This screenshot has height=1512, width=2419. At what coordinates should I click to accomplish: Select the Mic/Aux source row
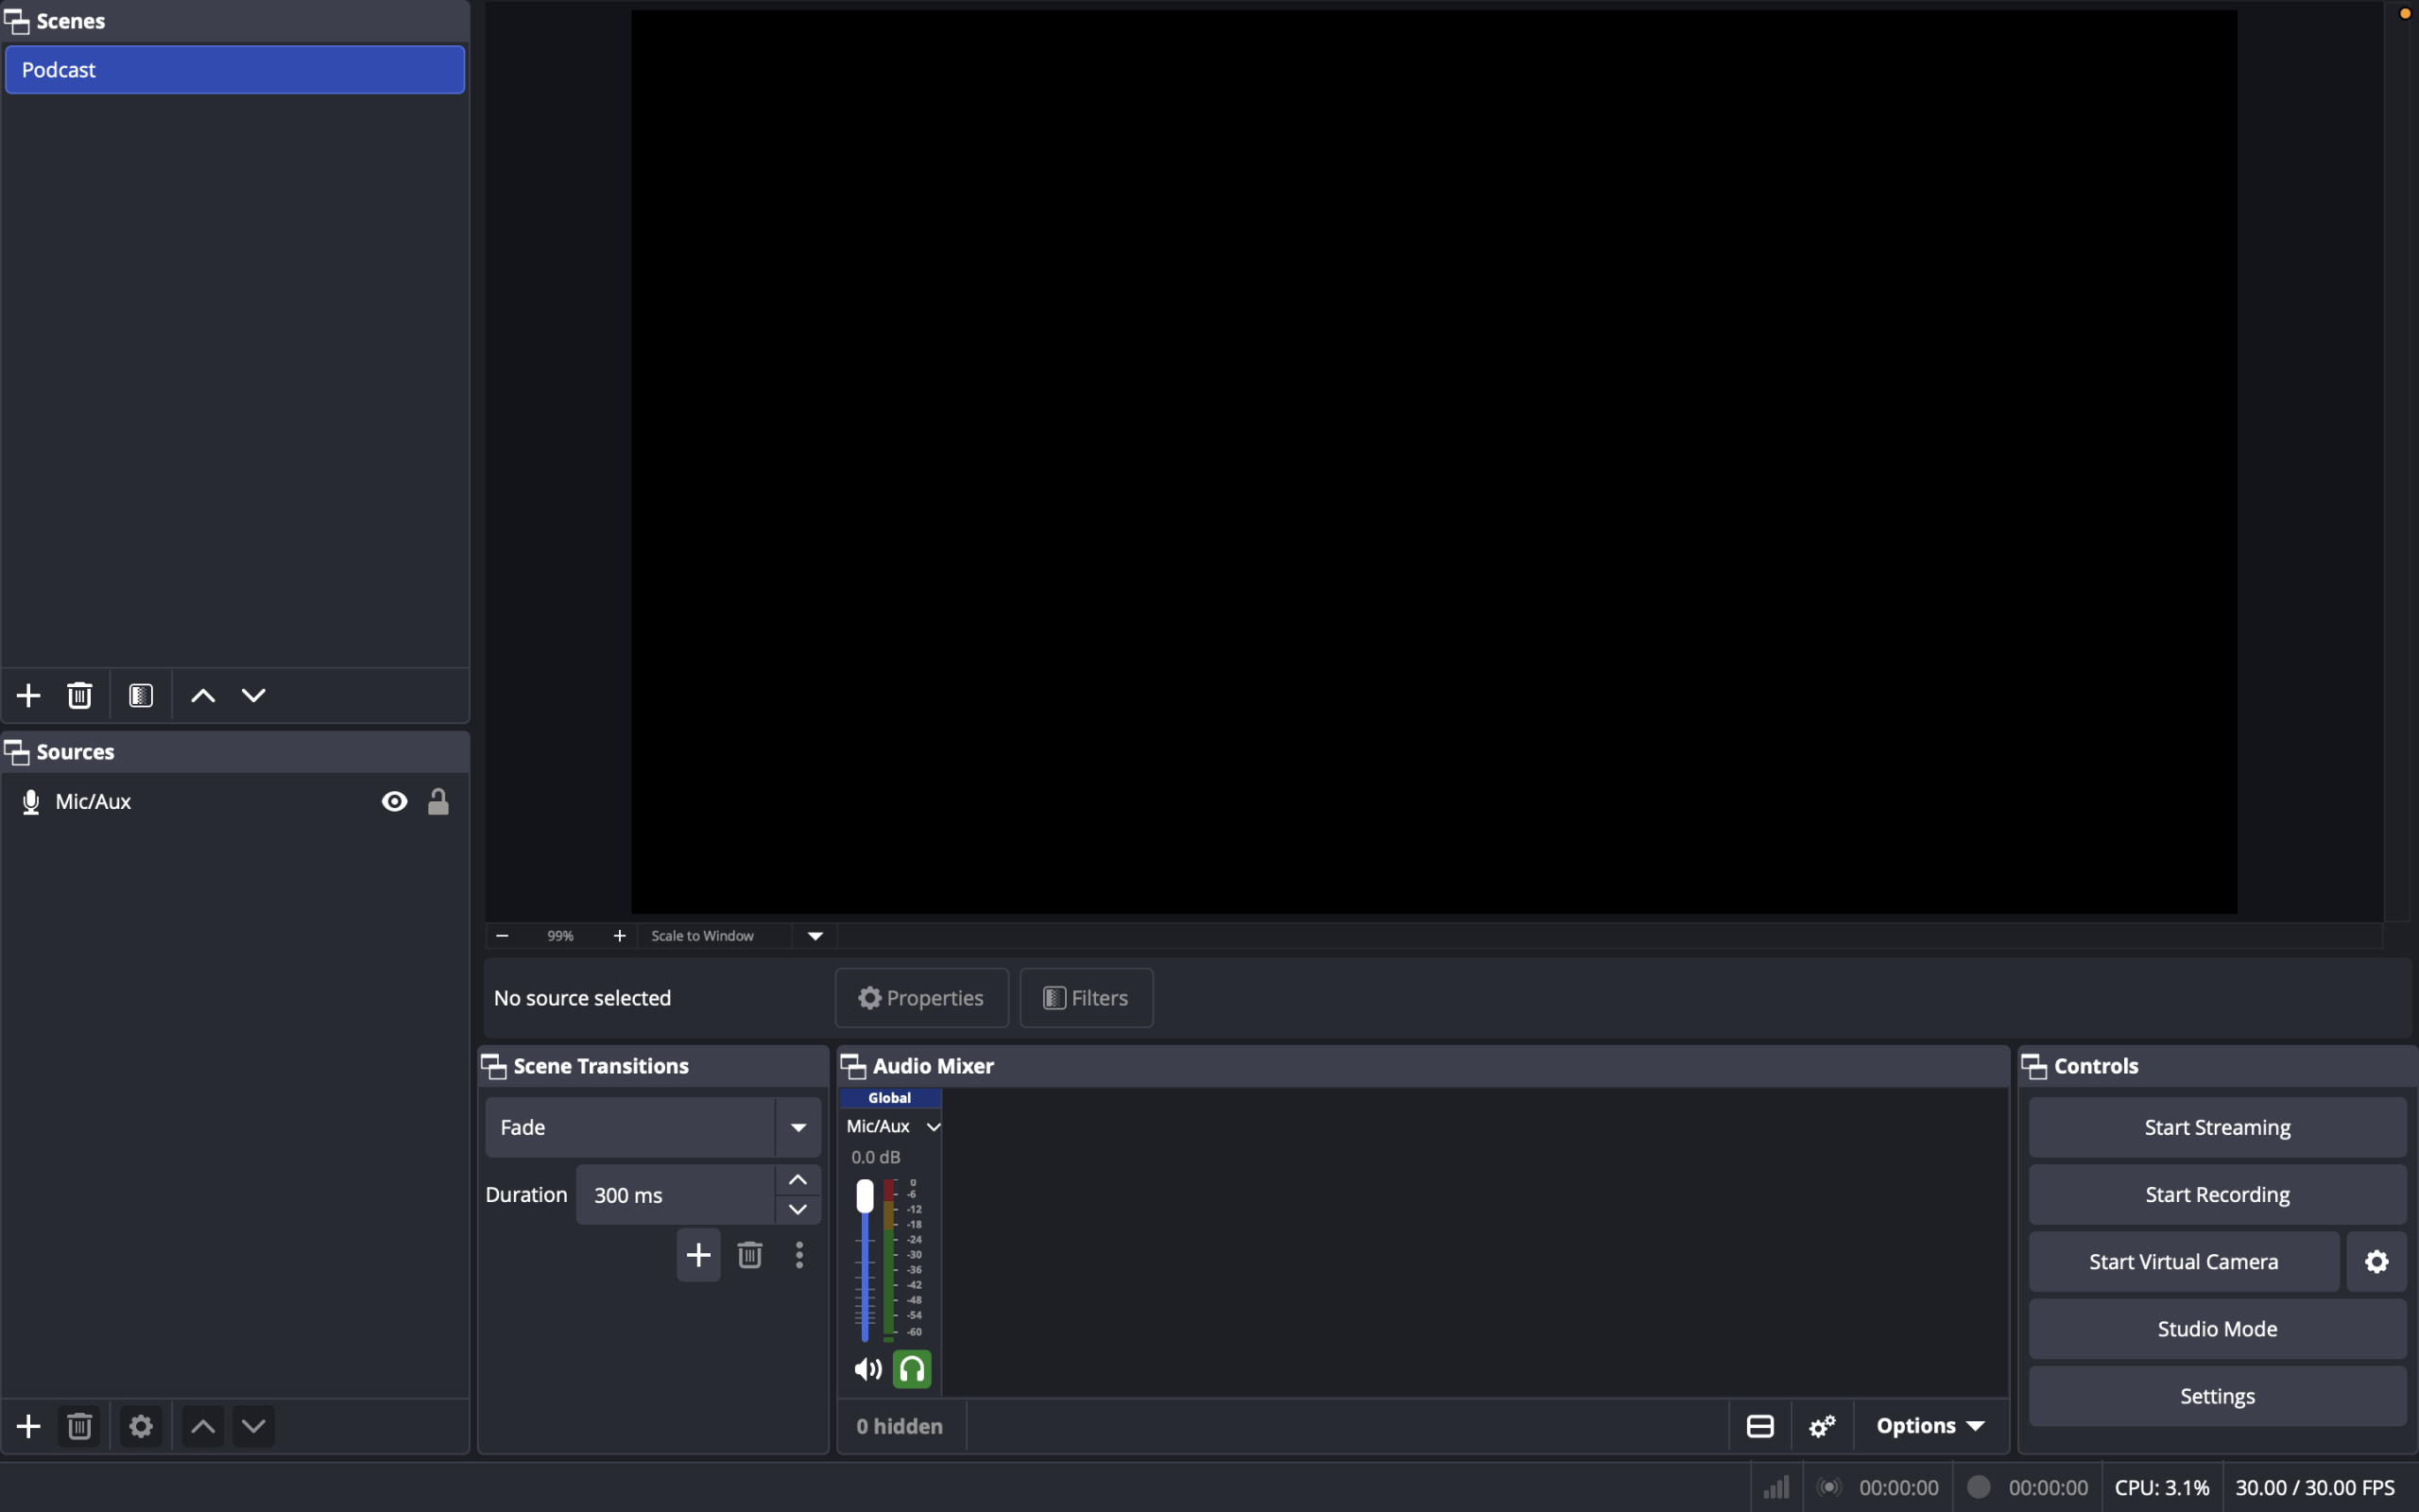point(235,802)
